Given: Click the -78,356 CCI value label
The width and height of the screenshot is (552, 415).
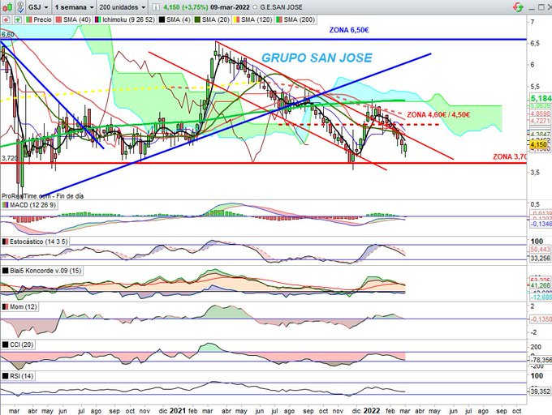Looking at the screenshot, I should coord(540,360).
